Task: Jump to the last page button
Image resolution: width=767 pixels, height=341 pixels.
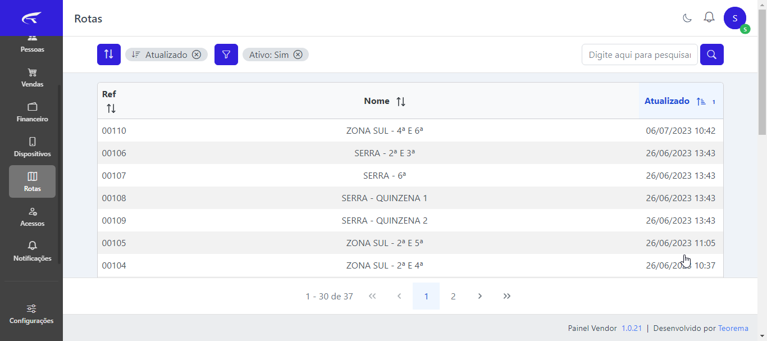Action: tap(507, 296)
